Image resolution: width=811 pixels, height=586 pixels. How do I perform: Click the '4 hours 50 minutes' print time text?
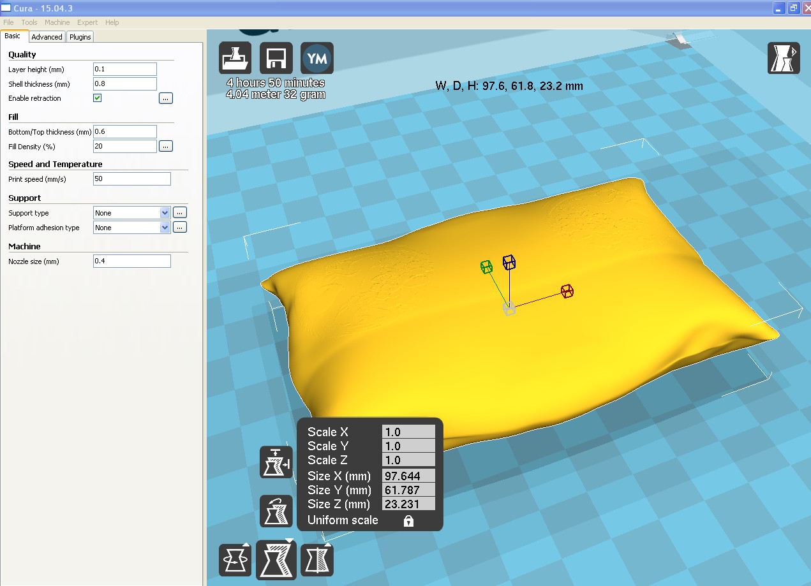pyautogui.click(x=276, y=83)
